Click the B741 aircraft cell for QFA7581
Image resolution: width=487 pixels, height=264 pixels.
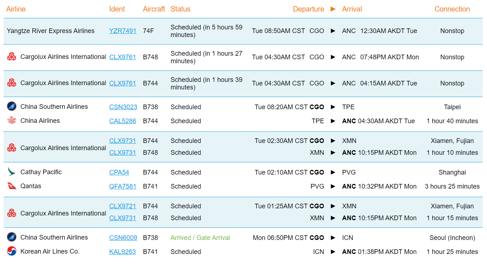coord(150,186)
